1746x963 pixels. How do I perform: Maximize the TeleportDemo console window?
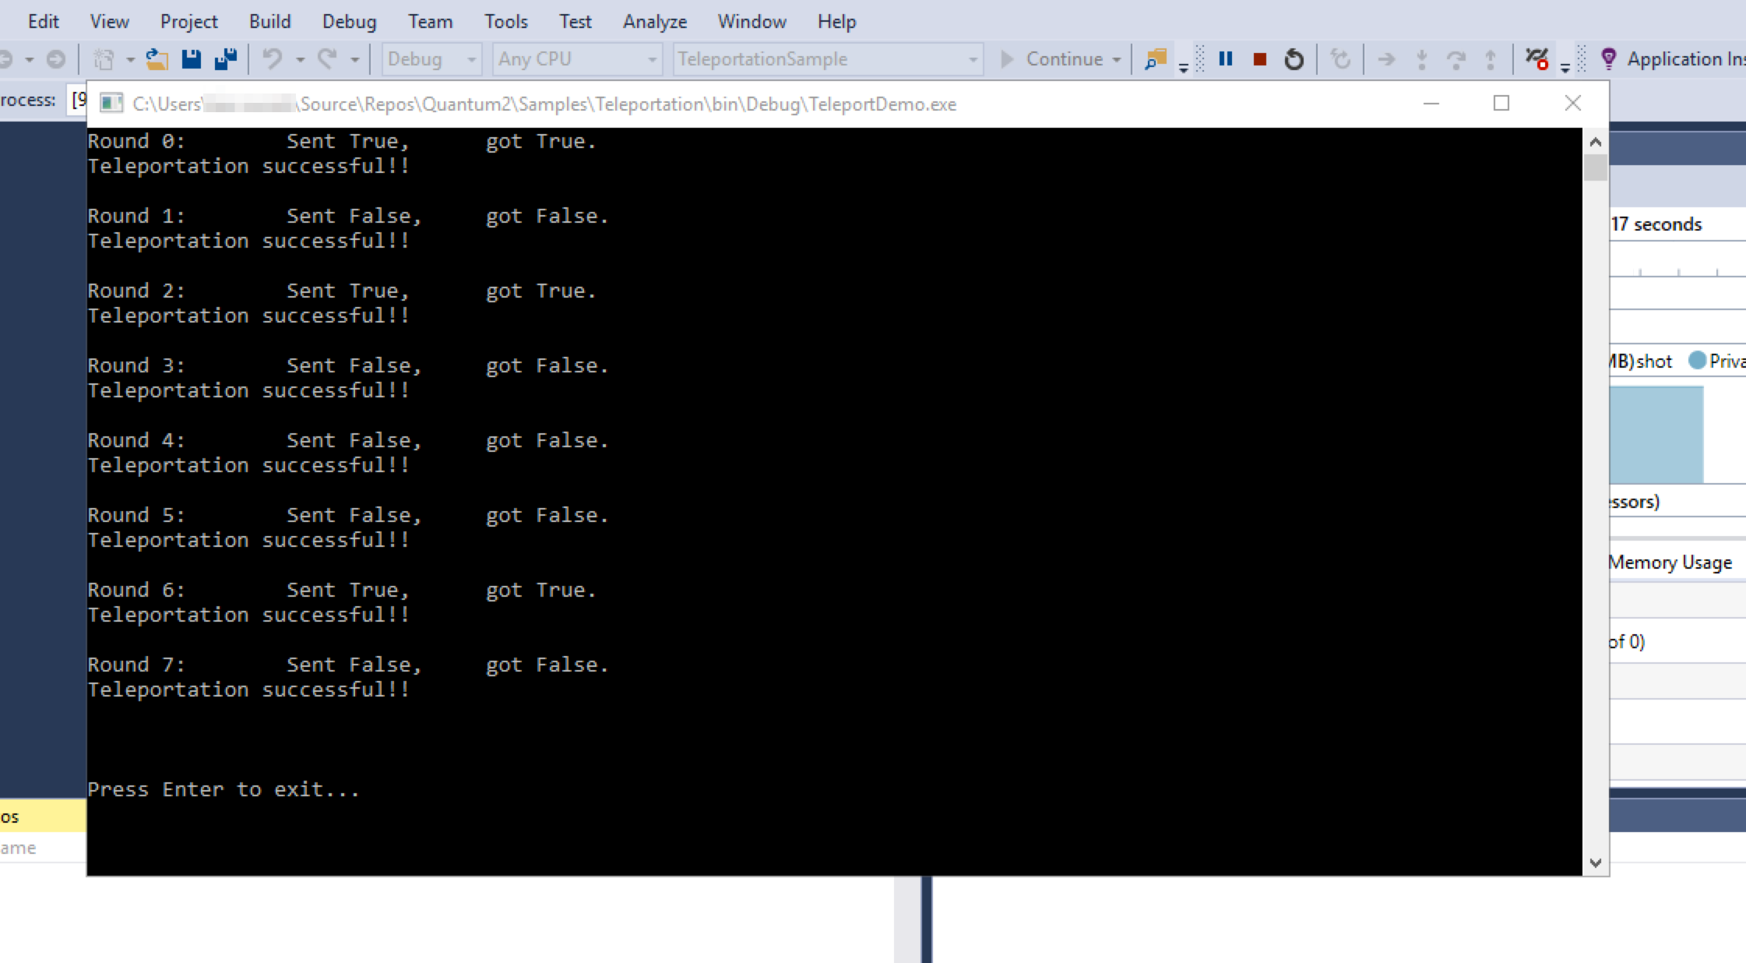(x=1501, y=104)
